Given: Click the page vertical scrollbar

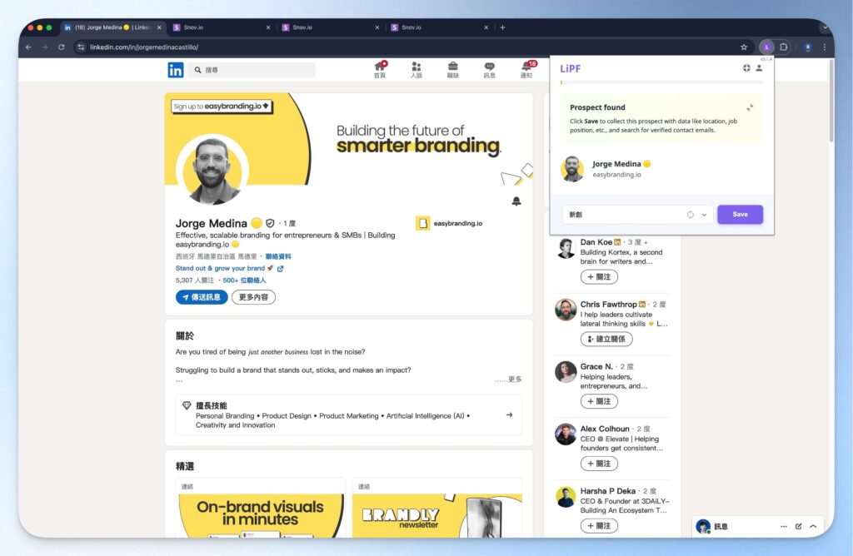Looking at the screenshot, I should tap(831, 101).
